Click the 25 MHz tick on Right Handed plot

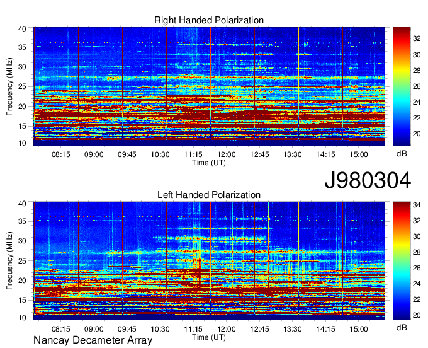click(22, 87)
